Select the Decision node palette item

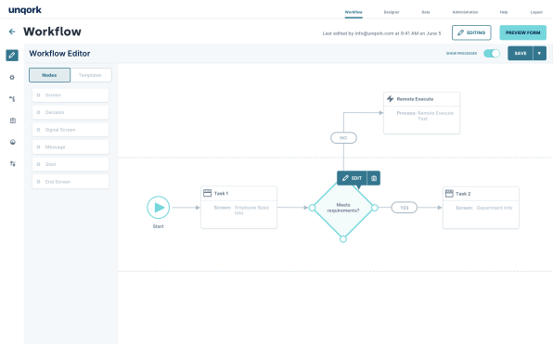[x=71, y=112]
